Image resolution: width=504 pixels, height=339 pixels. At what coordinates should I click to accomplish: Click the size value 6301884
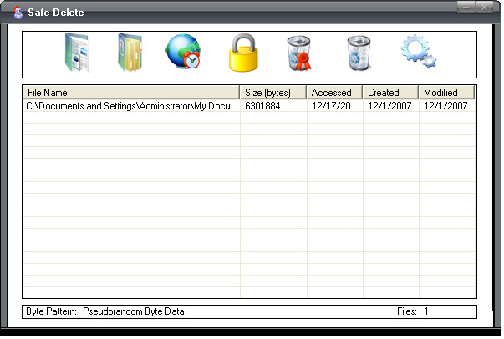pyautogui.click(x=262, y=106)
